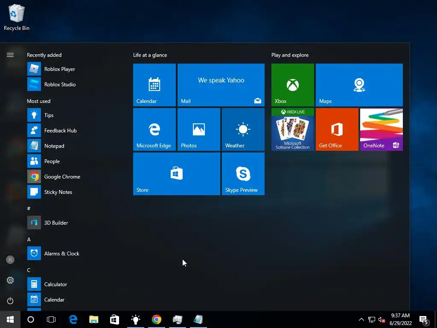Image resolution: width=437 pixels, height=328 pixels.
Task: Open the Action Center notifications icon
Action: coord(424,320)
